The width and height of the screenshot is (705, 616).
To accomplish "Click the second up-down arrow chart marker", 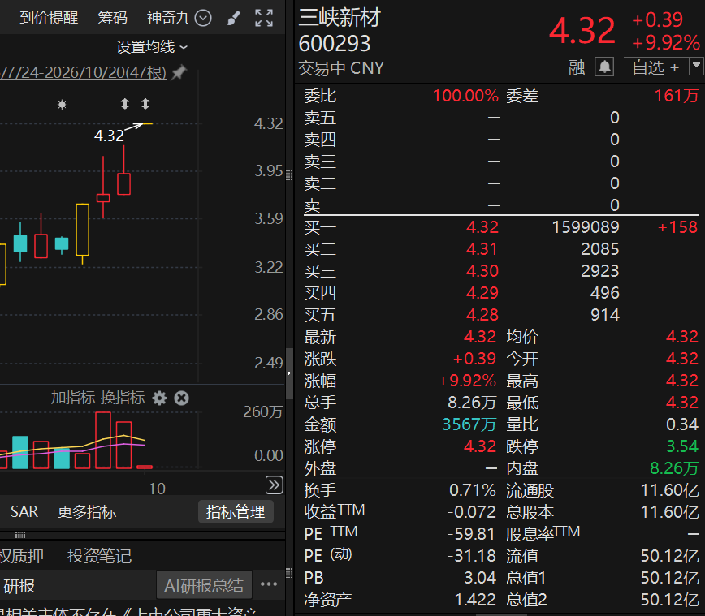I will pos(145,104).
